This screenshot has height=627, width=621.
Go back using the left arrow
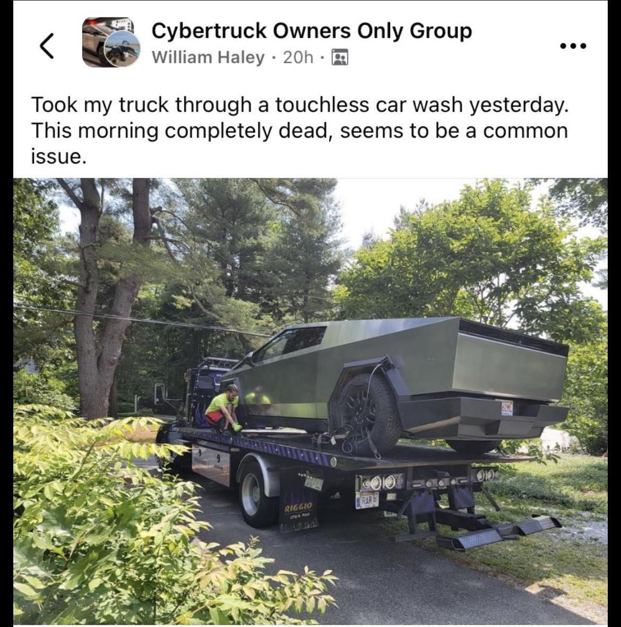coord(47,46)
